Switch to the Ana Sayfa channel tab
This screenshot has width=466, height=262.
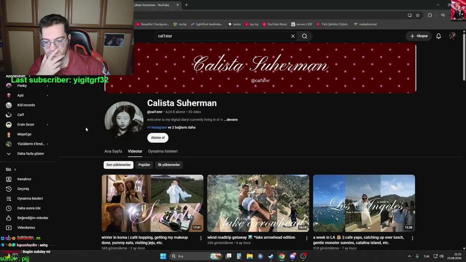pyautogui.click(x=113, y=151)
